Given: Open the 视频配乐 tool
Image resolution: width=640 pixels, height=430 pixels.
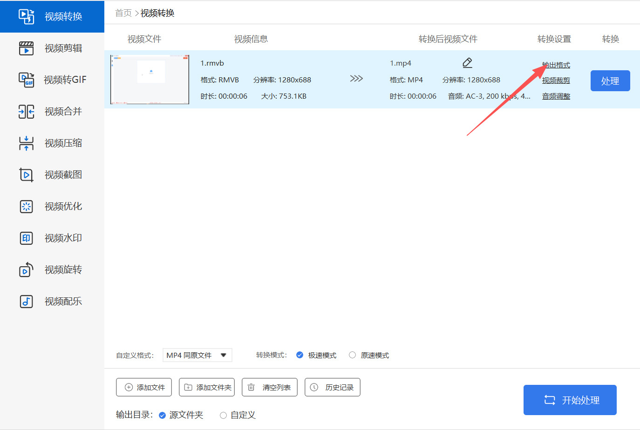Looking at the screenshot, I should click(x=27, y=301).
